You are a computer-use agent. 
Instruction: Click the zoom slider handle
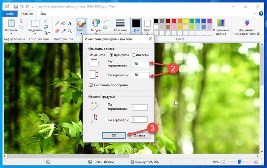pos(239,162)
